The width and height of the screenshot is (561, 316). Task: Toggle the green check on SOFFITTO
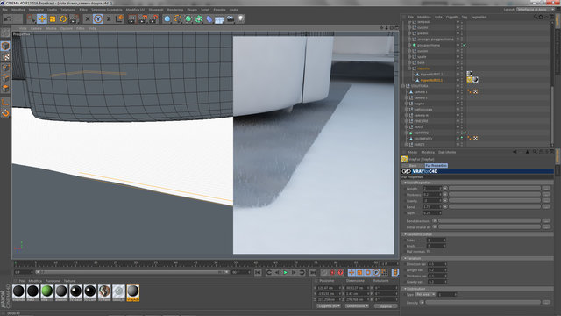tap(464, 133)
